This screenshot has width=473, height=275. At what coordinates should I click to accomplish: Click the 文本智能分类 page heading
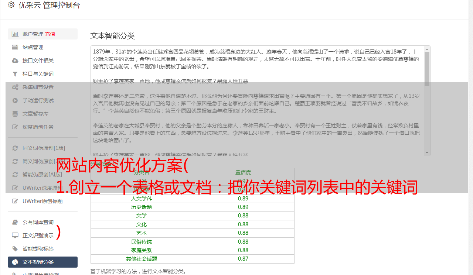(113, 36)
